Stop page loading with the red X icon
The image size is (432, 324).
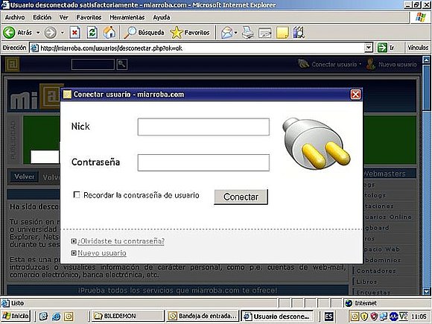coord(74,33)
